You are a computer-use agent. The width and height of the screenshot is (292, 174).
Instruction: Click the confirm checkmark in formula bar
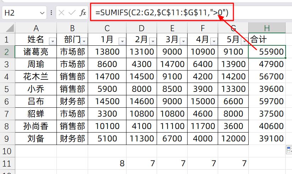tap(72, 13)
